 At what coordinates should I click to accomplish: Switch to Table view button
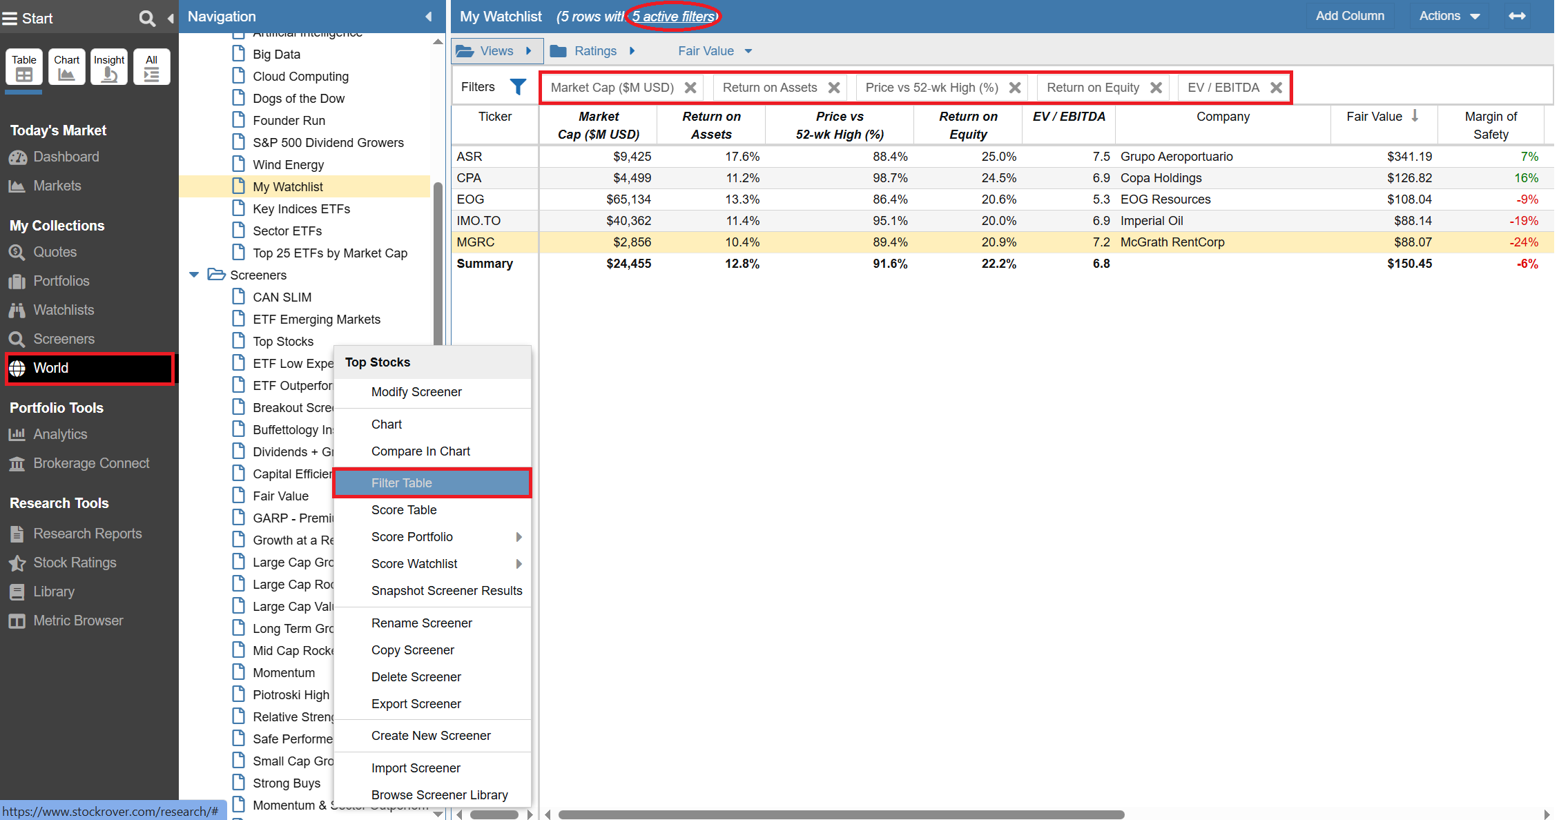click(24, 67)
